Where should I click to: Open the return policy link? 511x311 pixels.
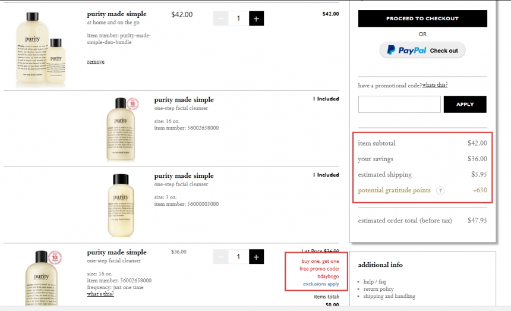point(378,289)
